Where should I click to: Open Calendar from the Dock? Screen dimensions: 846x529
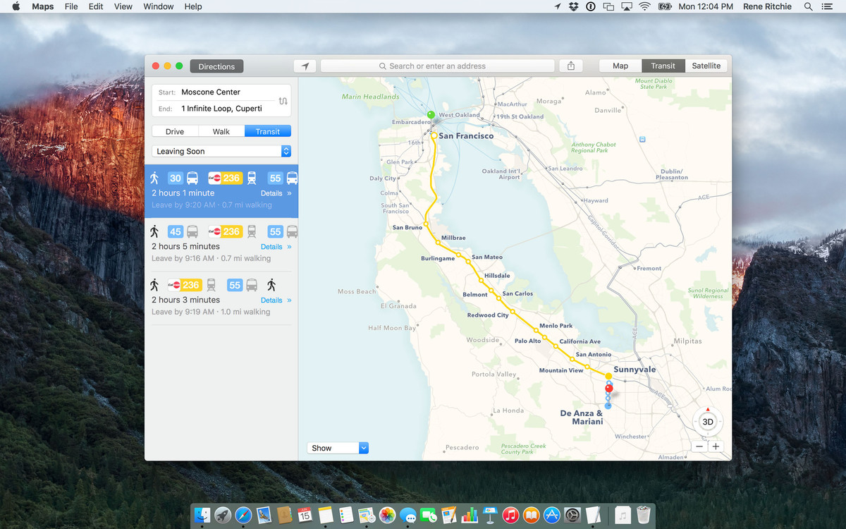click(x=305, y=516)
